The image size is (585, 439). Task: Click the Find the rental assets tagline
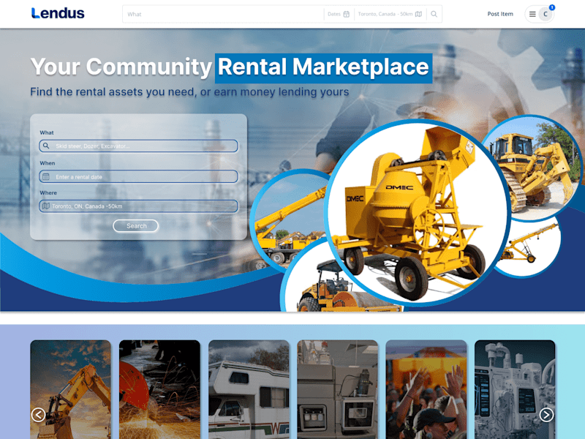click(189, 92)
